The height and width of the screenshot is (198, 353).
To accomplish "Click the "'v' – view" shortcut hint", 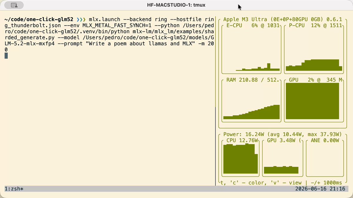I will pyautogui.click(x=282, y=182).
